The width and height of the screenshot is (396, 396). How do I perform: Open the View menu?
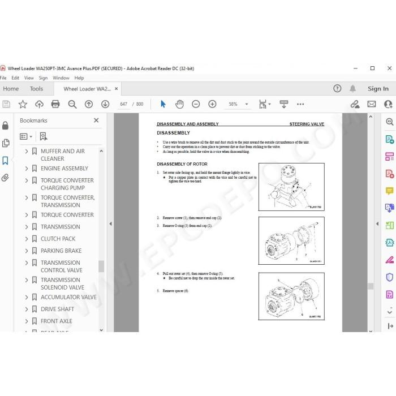[x=29, y=78]
